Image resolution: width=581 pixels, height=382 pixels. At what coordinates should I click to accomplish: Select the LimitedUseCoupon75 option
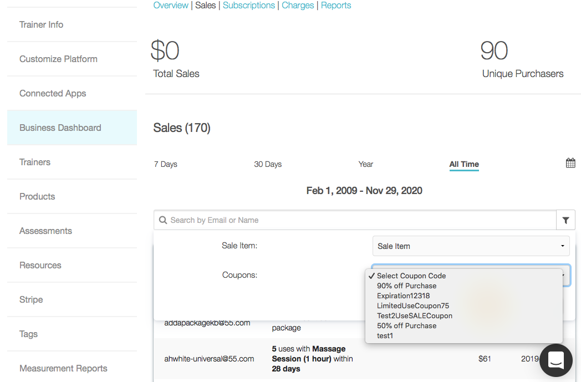click(x=412, y=305)
